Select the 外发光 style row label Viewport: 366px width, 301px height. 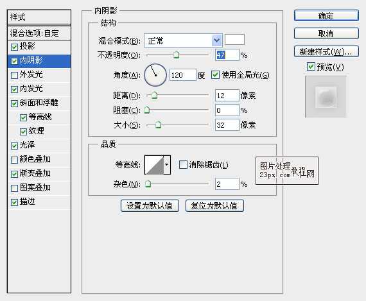(x=31, y=74)
